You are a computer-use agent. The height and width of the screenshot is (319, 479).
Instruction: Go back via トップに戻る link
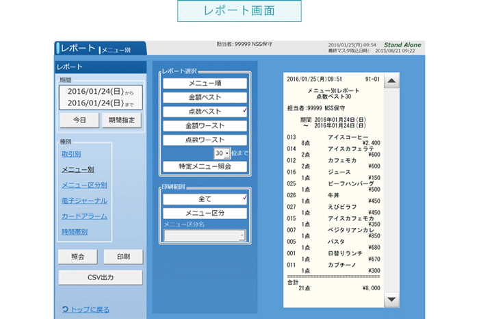[86, 309]
